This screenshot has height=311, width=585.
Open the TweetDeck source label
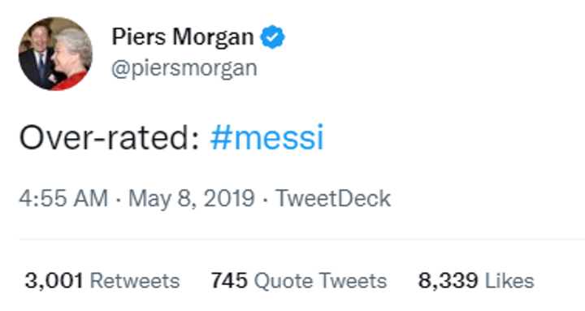333,198
